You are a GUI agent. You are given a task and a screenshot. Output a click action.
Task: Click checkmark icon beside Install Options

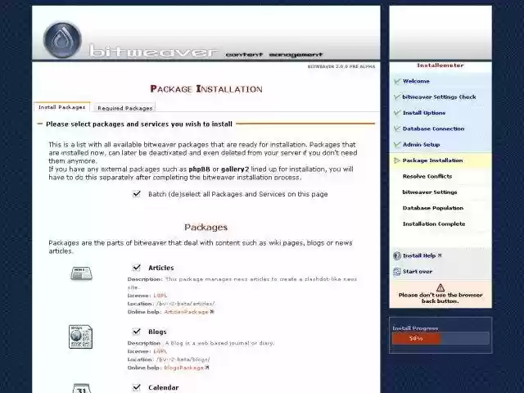tap(397, 113)
